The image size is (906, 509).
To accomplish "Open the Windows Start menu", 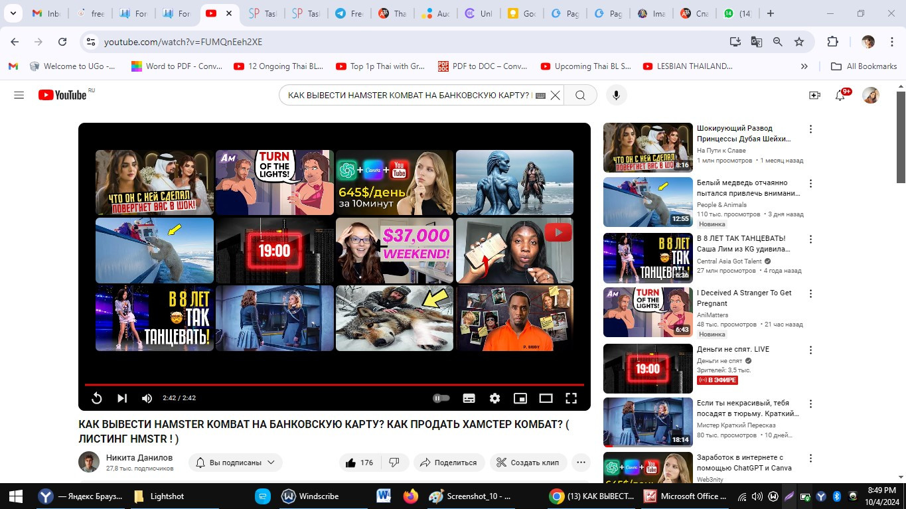I will (x=16, y=496).
